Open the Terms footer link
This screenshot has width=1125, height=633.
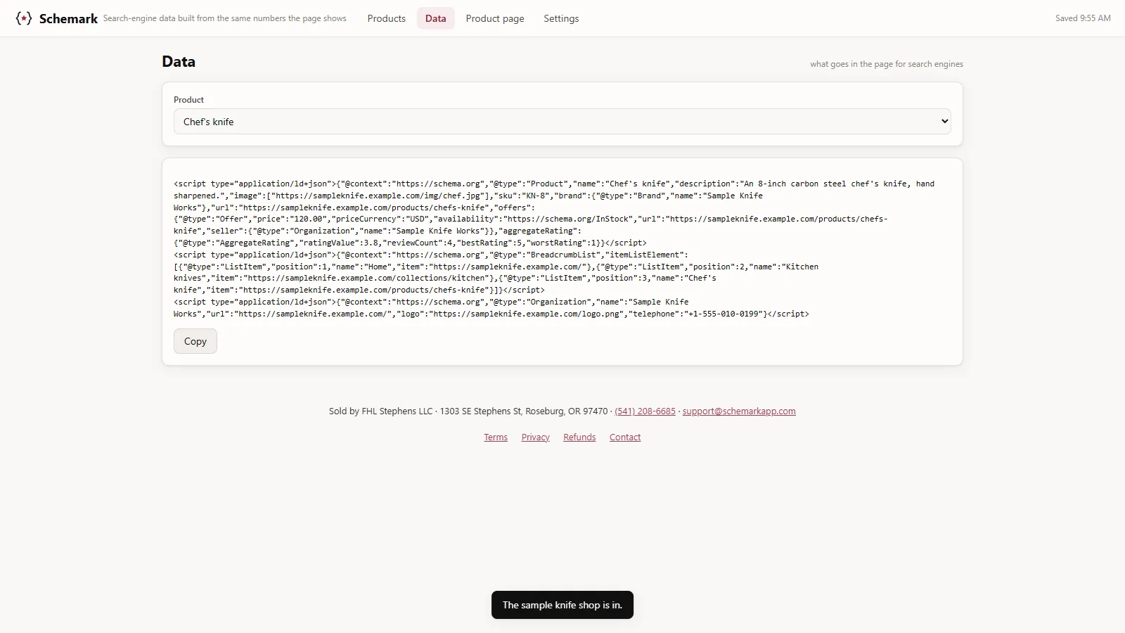496,437
